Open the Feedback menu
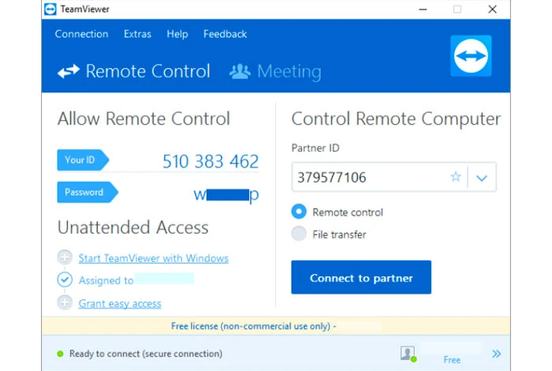The image size is (552, 371). point(226,34)
